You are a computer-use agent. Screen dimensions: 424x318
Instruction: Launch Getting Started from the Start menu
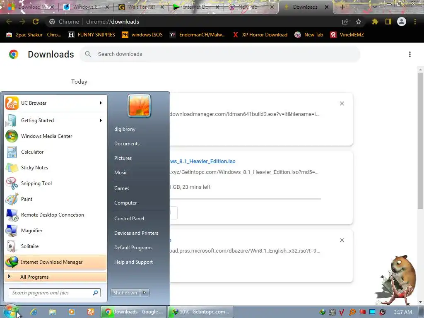[x=55, y=120]
